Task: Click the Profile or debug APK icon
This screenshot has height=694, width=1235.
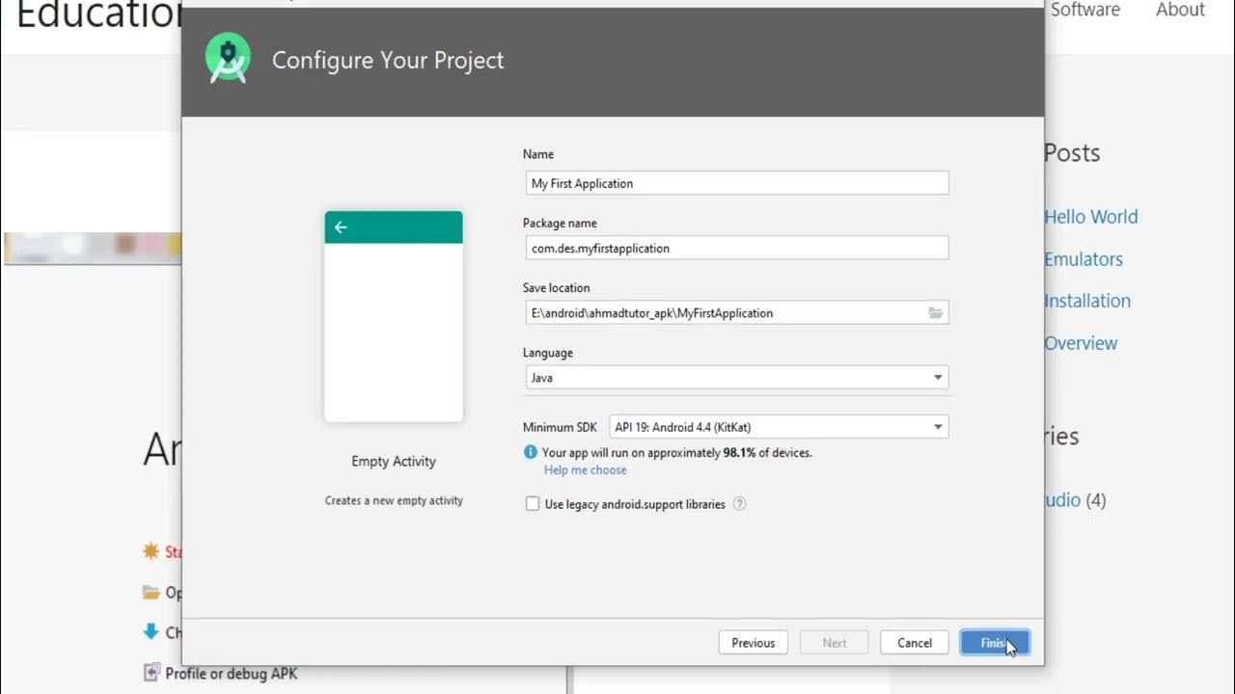Action: (x=151, y=673)
